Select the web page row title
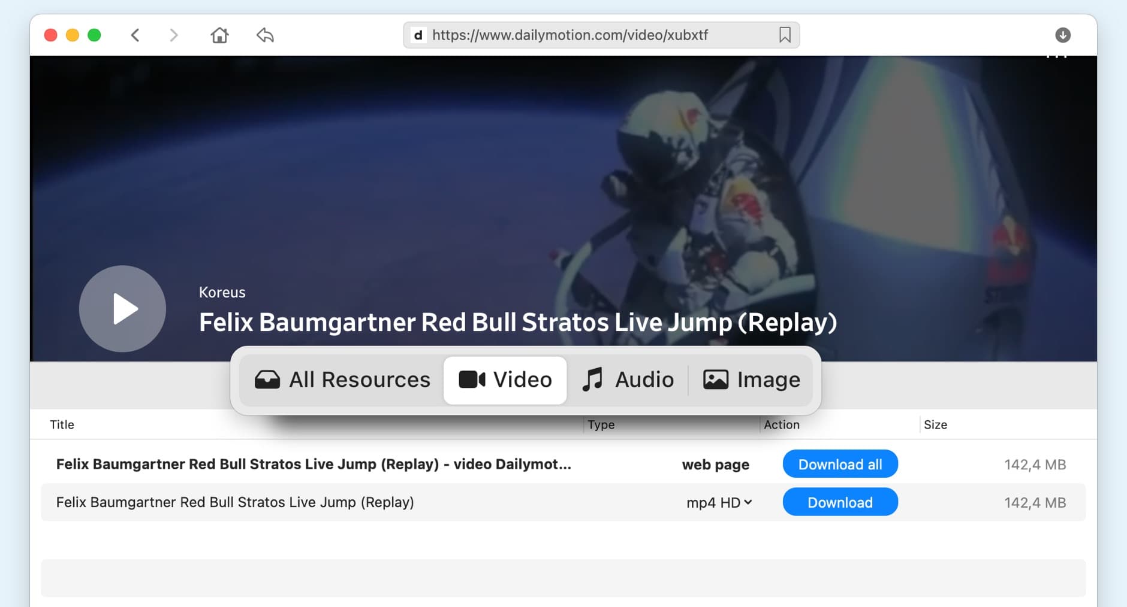Viewport: 1127px width, 607px height. 314,464
